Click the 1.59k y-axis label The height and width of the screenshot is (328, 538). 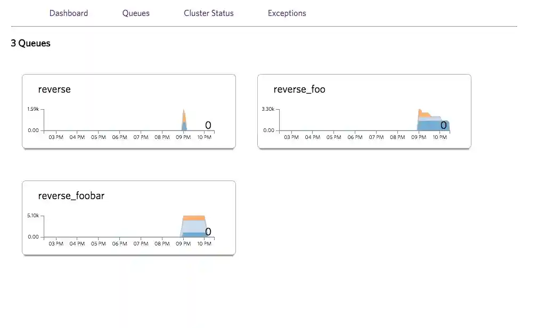click(32, 109)
